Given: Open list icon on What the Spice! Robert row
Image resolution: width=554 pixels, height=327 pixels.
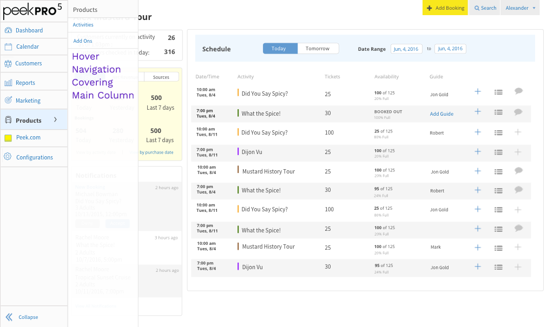Looking at the screenshot, I should pos(498,191).
